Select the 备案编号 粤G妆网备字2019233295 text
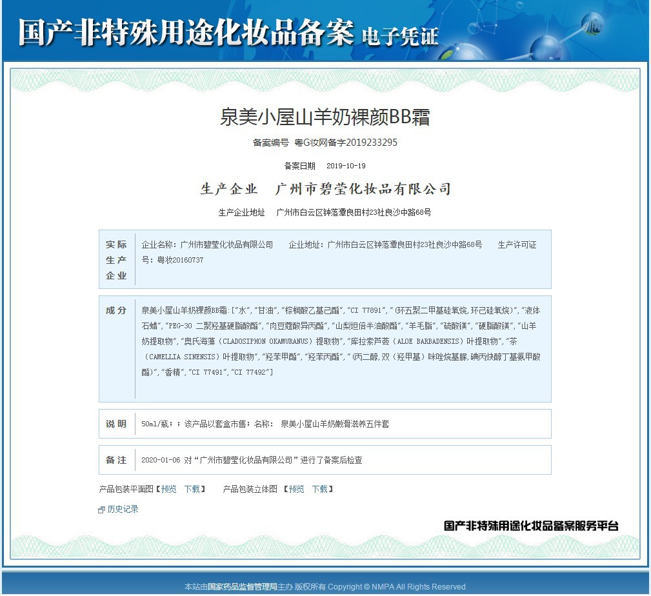 [325, 143]
